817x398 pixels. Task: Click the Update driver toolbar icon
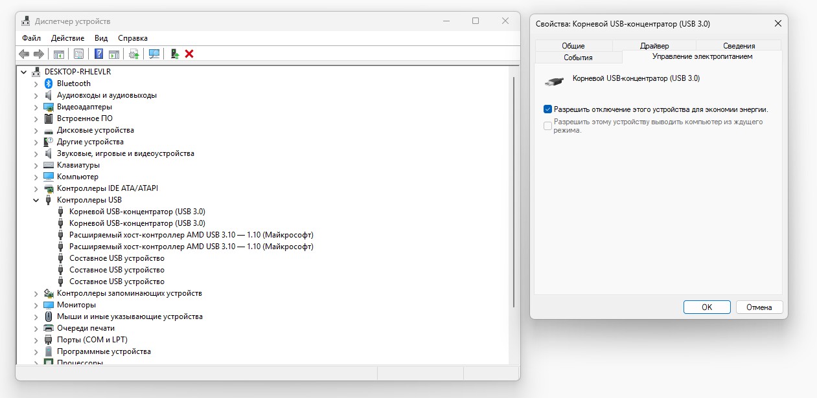pos(134,54)
